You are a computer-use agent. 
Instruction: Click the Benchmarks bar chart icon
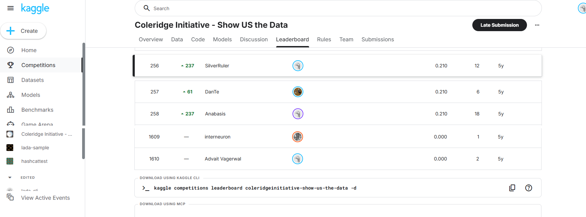tap(11, 110)
